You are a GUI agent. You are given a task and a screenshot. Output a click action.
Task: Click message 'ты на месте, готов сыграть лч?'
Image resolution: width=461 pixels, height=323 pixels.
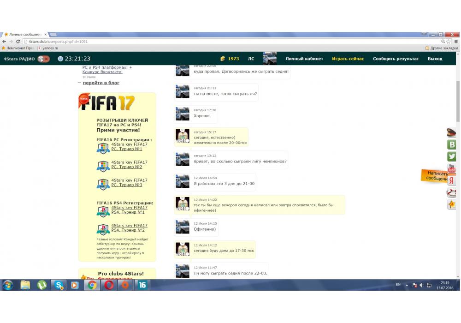tap(225, 94)
